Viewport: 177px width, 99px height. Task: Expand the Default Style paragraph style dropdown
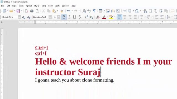(19, 17)
